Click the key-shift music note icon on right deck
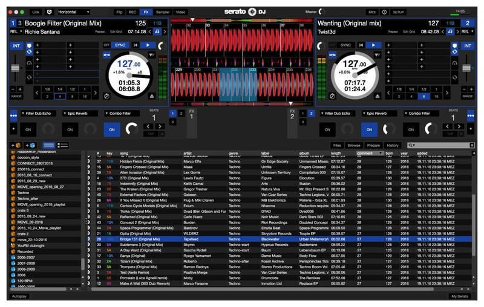Viewport: 484px width, 307px height. click(x=450, y=31)
